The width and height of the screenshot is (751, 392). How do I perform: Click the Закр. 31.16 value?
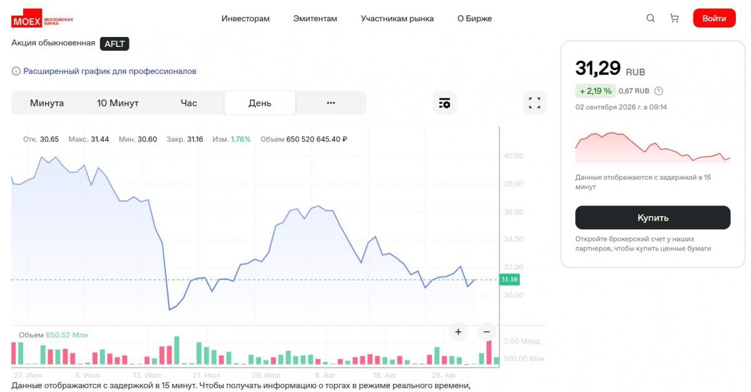coord(185,139)
